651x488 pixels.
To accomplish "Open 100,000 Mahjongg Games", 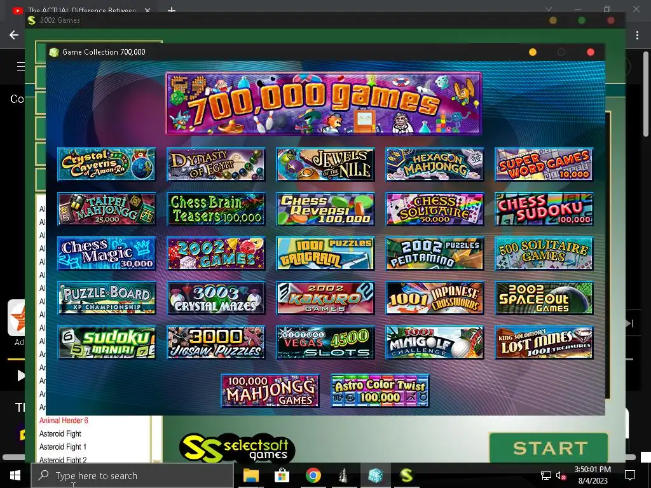I will pos(270,391).
